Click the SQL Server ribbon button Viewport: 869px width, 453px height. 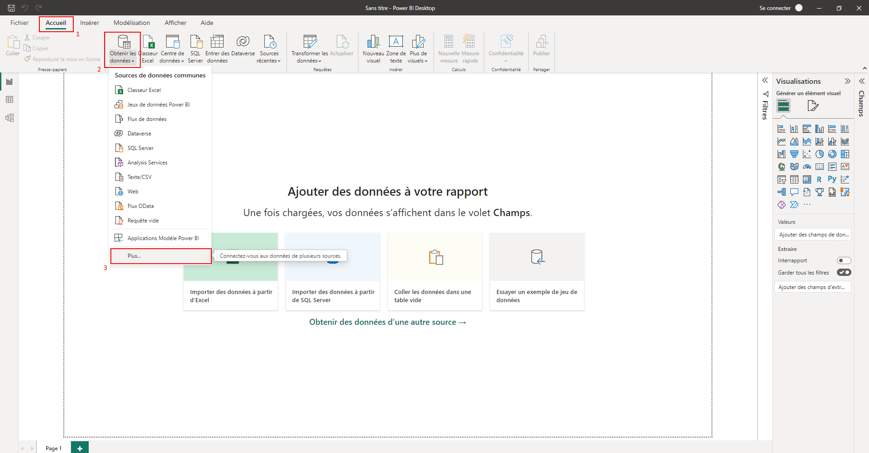click(x=195, y=49)
